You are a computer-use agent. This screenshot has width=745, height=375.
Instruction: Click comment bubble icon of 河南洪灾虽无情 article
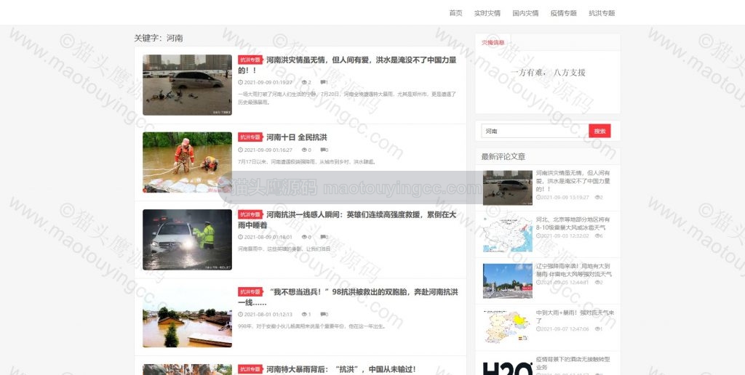pos(322,82)
